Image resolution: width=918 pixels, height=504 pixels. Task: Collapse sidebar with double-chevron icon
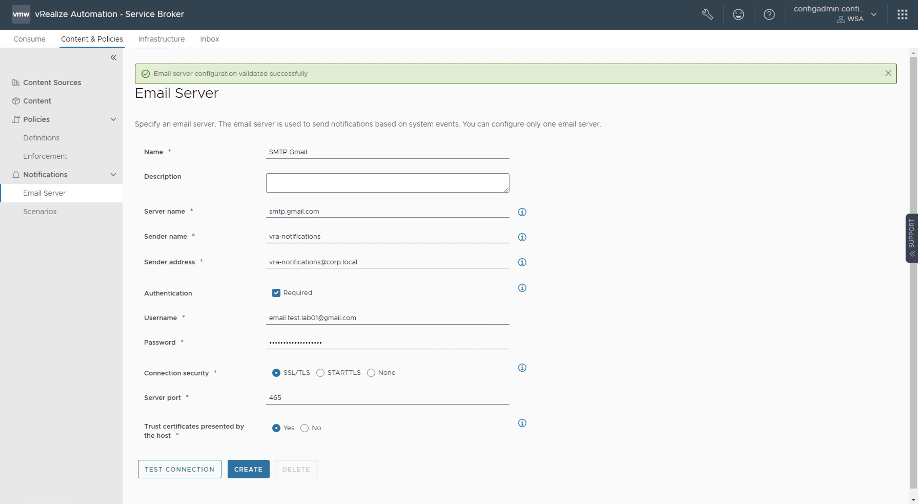pyautogui.click(x=113, y=57)
